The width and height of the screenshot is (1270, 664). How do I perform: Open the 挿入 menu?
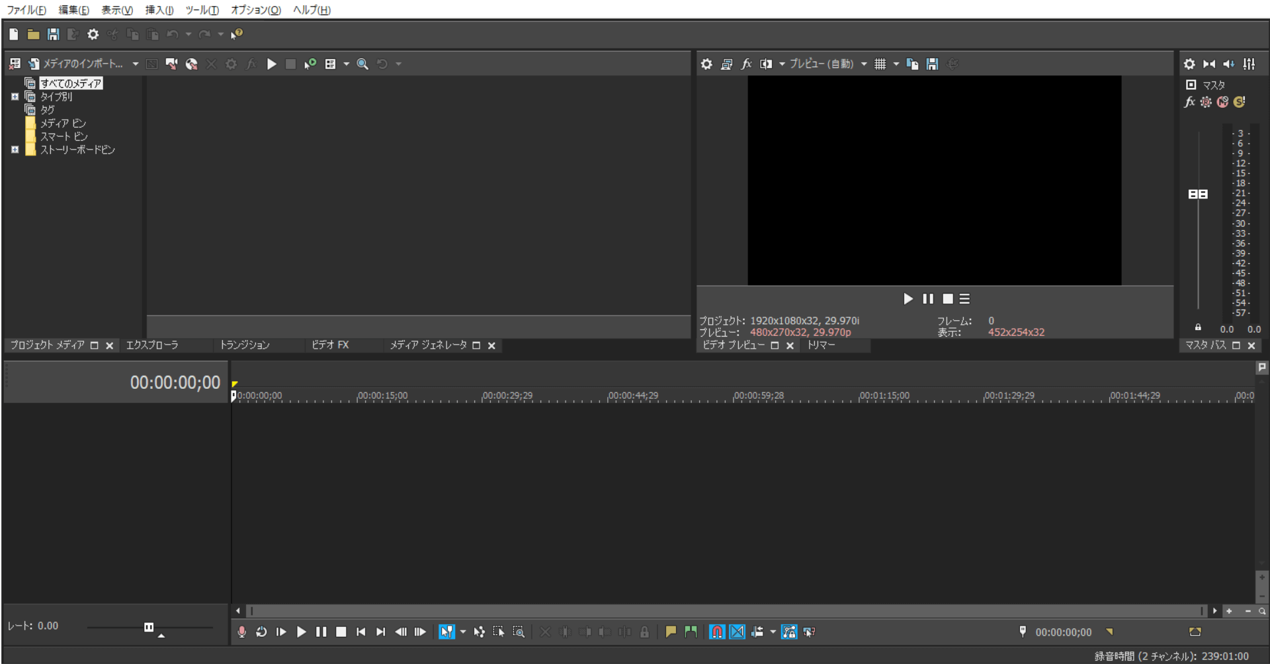(x=159, y=10)
